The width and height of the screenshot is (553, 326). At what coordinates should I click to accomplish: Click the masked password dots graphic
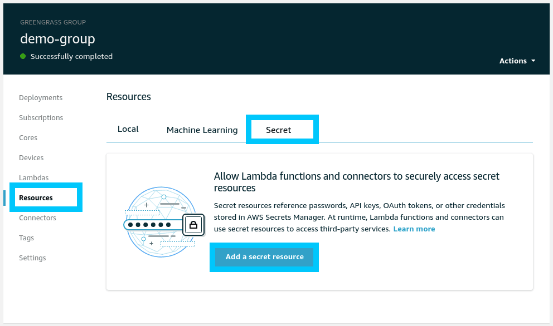pos(149,225)
